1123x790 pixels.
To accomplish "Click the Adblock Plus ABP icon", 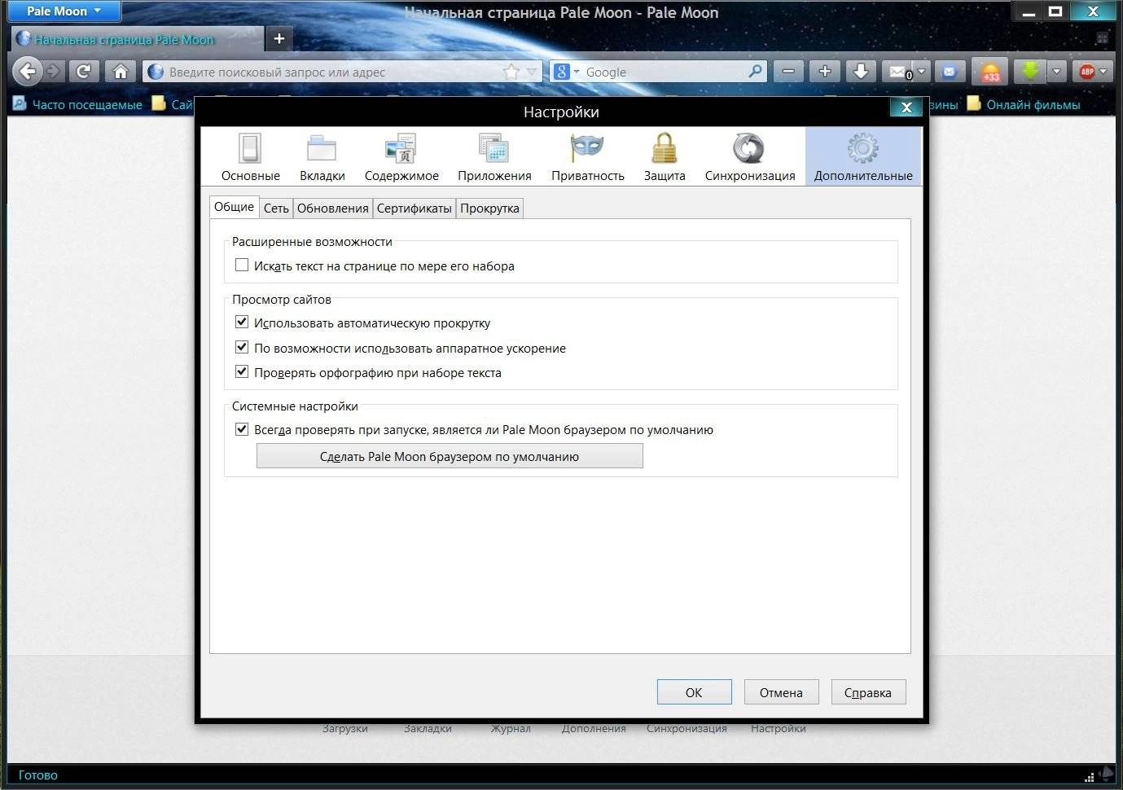I will (x=1087, y=72).
